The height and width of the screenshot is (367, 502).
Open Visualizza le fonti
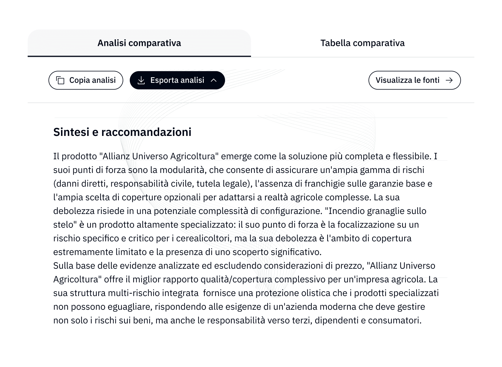[x=414, y=80]
